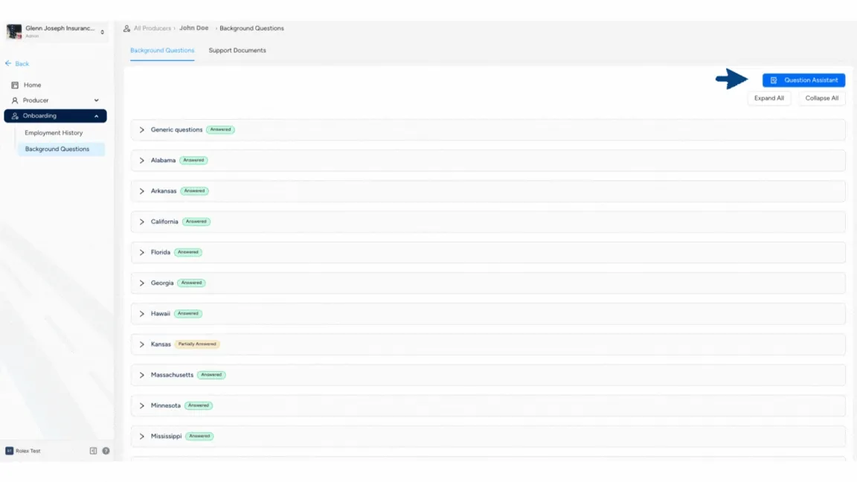Expand the Producer sidebar menu
Viewport: 857px width, 482px height.
[54, 100]
